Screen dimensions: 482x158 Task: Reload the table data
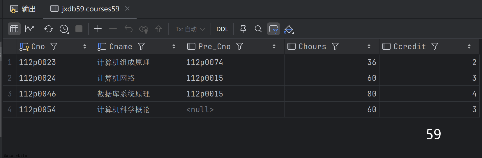pos(49,29)
